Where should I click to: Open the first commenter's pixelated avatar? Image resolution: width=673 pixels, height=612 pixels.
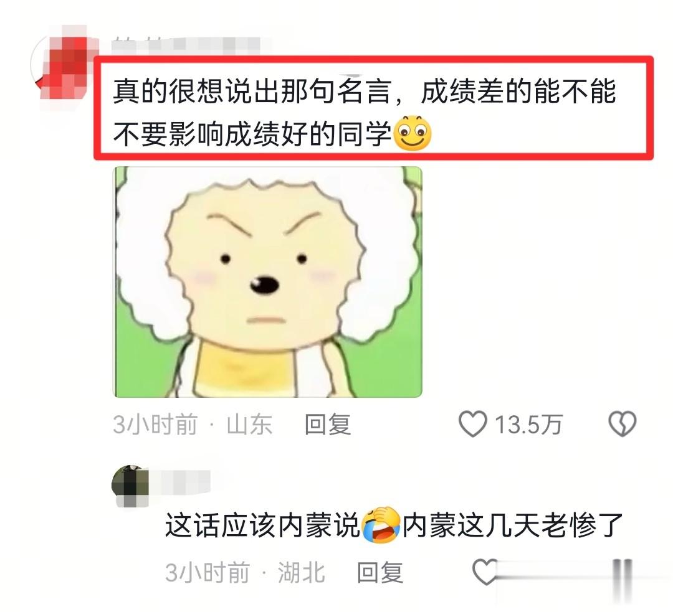65,64
